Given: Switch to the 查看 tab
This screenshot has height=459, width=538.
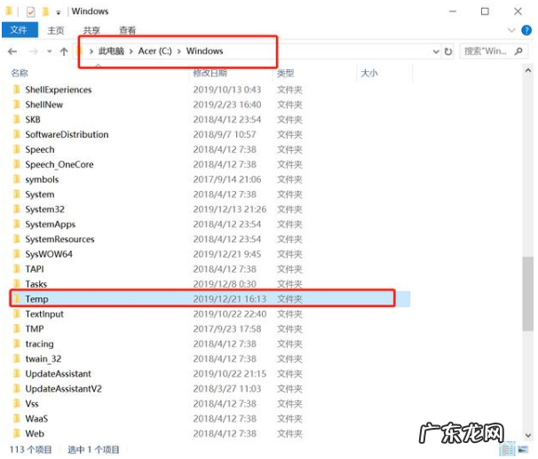Looking at the screenshot, I should (127, 30).
